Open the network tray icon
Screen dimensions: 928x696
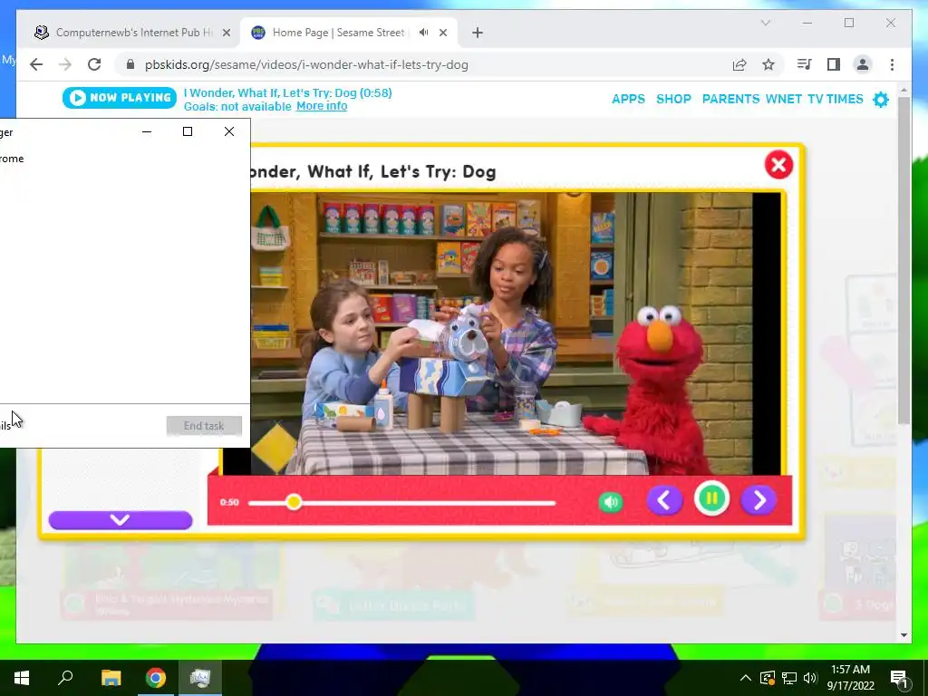click(789, 678)
